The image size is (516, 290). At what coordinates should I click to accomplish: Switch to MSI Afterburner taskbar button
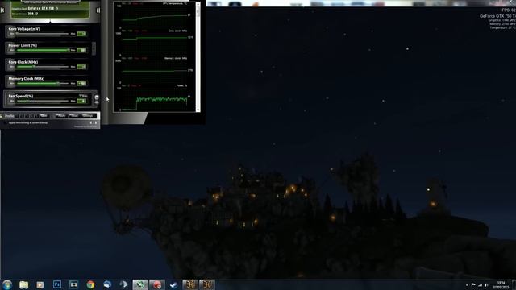click(140, 284)
